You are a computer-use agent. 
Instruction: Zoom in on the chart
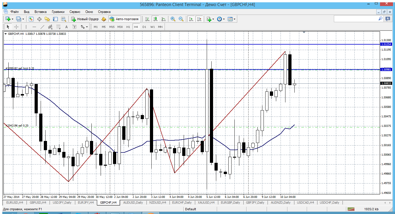pyautogui.click(x=173, y=19)
